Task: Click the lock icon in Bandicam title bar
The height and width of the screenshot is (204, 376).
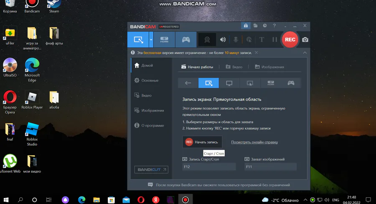Action: [x=246, y=25]
